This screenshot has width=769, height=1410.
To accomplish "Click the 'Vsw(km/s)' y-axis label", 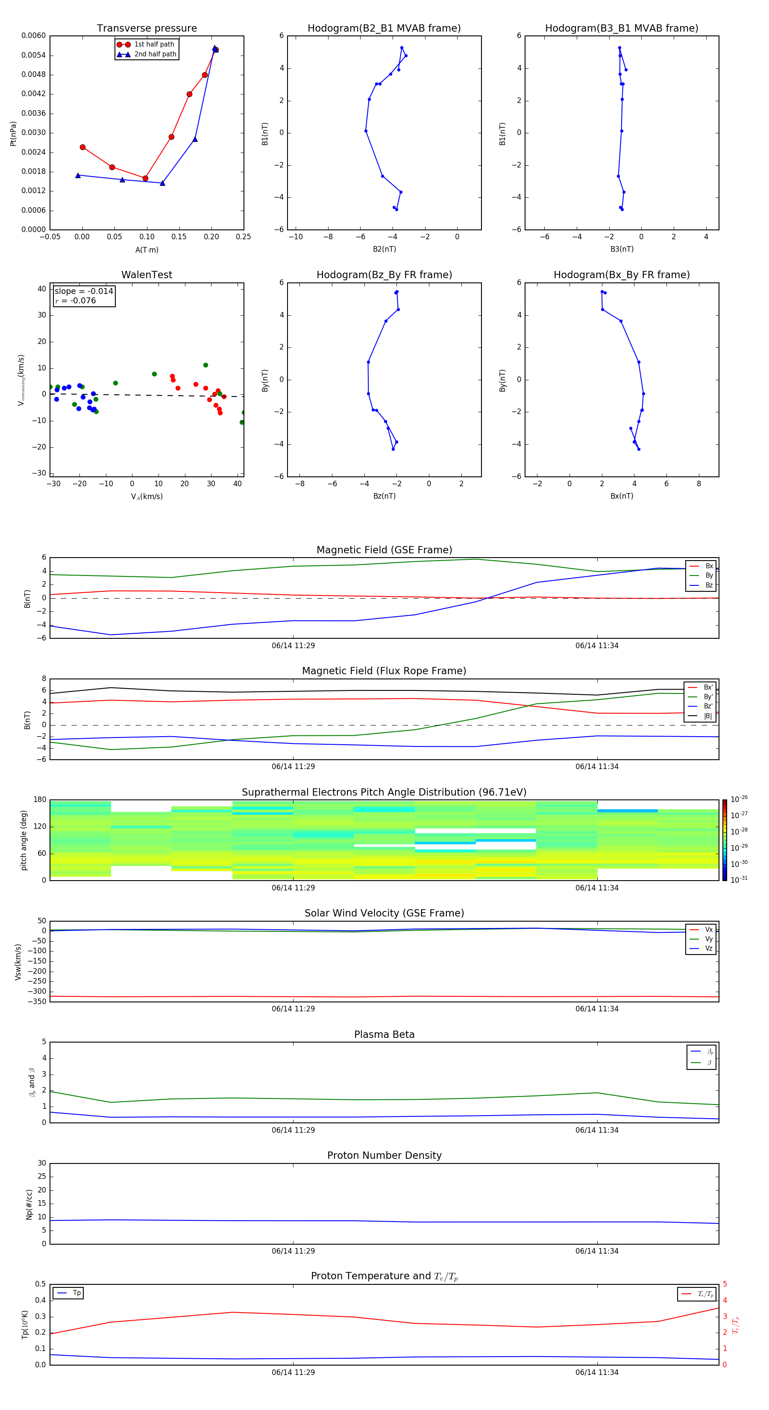I will 18,962.
